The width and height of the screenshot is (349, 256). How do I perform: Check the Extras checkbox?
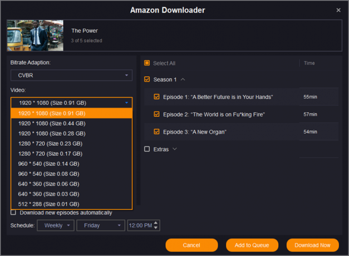tap(147, 149)
